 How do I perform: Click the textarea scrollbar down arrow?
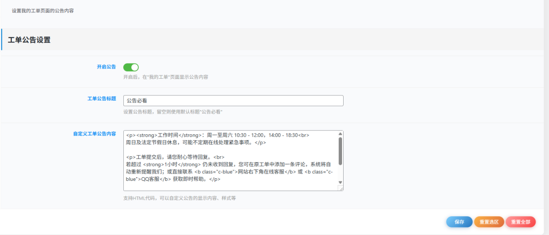[340, 183]
